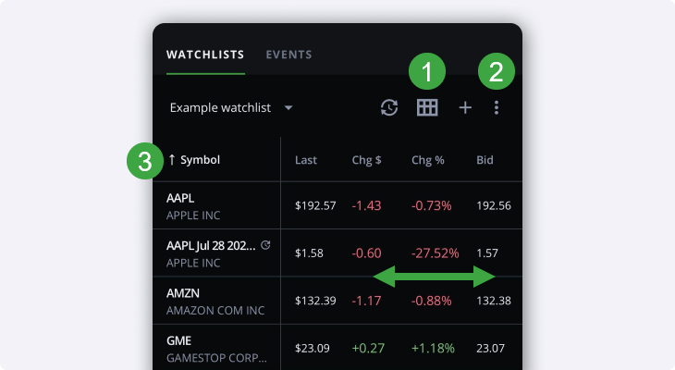Click GME's +1.18% change value
Viewport: 675px width, 370px height.
[x=432, y=348]
